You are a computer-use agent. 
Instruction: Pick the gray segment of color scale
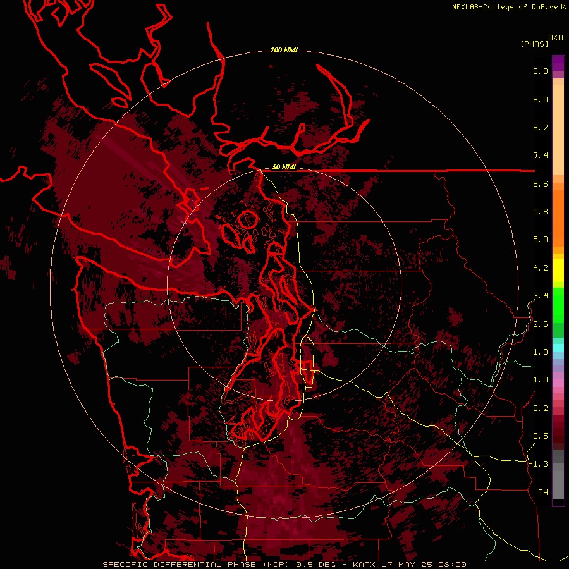point(558,480)
